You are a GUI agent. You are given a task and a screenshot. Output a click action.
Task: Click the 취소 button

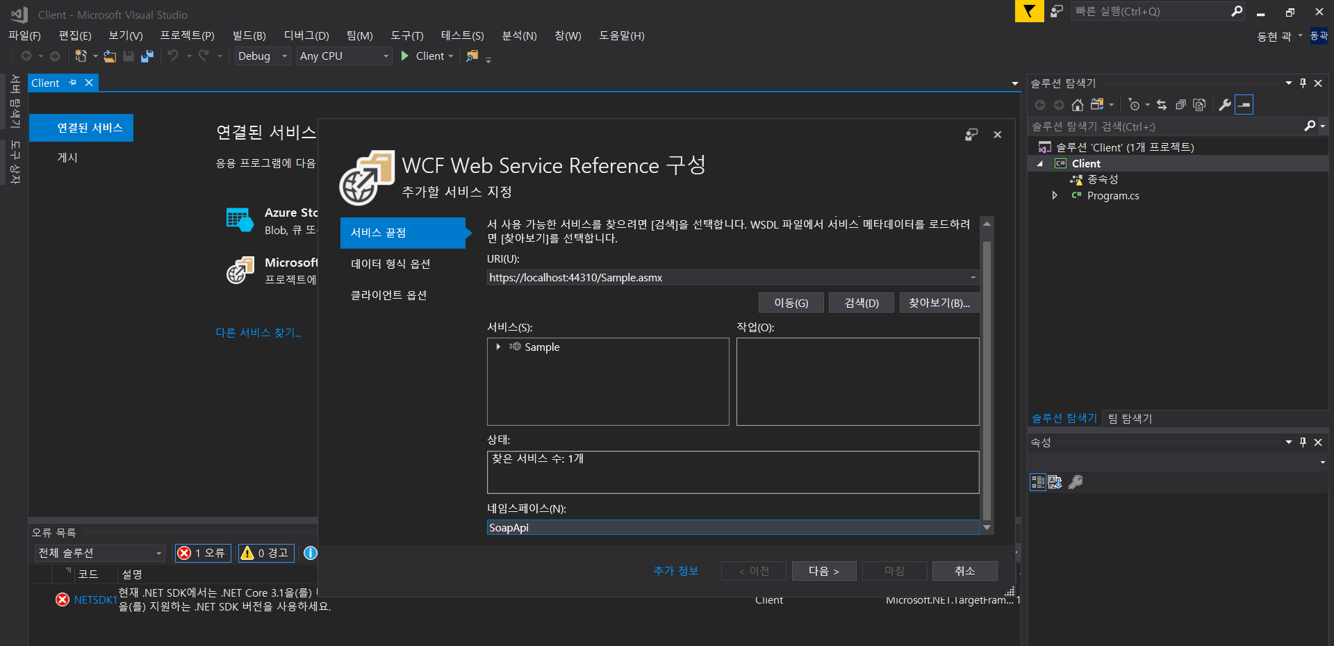pos(964,571)
